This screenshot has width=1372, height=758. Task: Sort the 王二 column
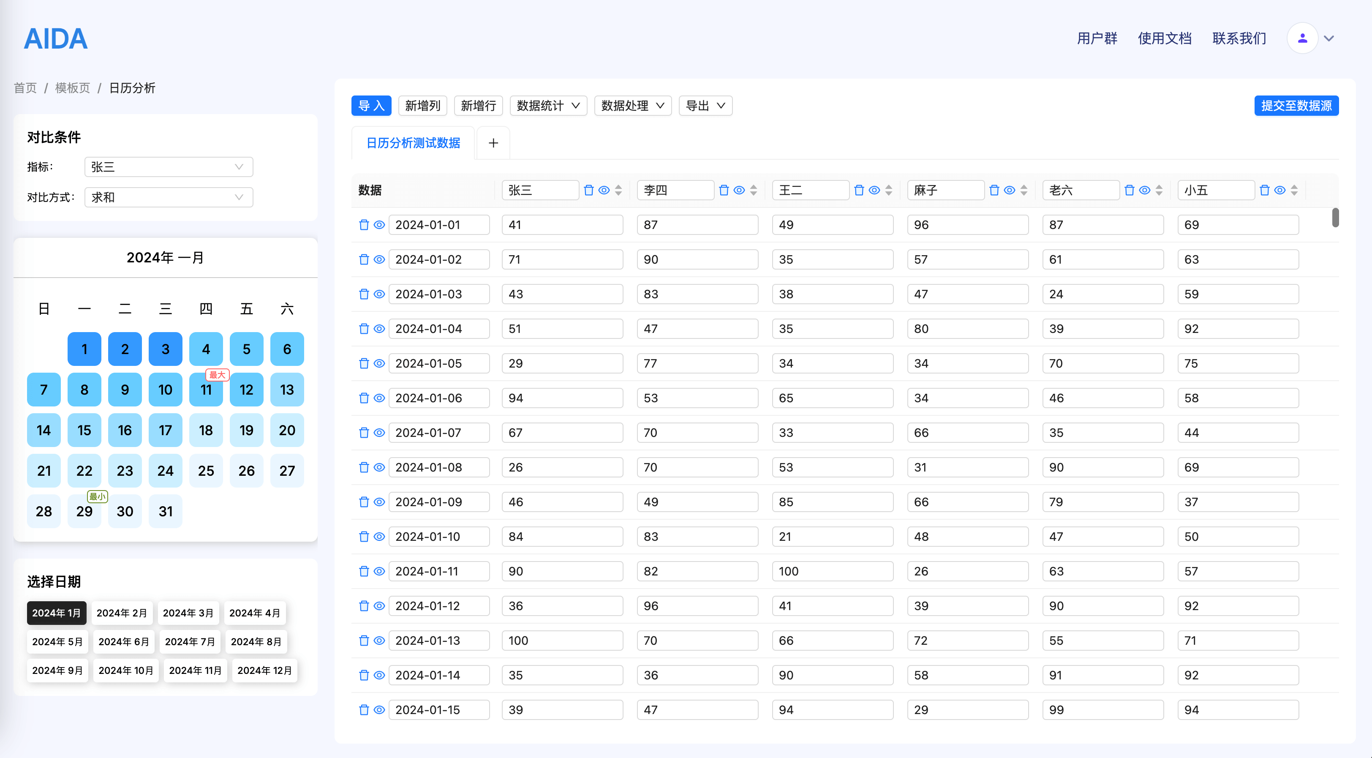coord(889,190)
